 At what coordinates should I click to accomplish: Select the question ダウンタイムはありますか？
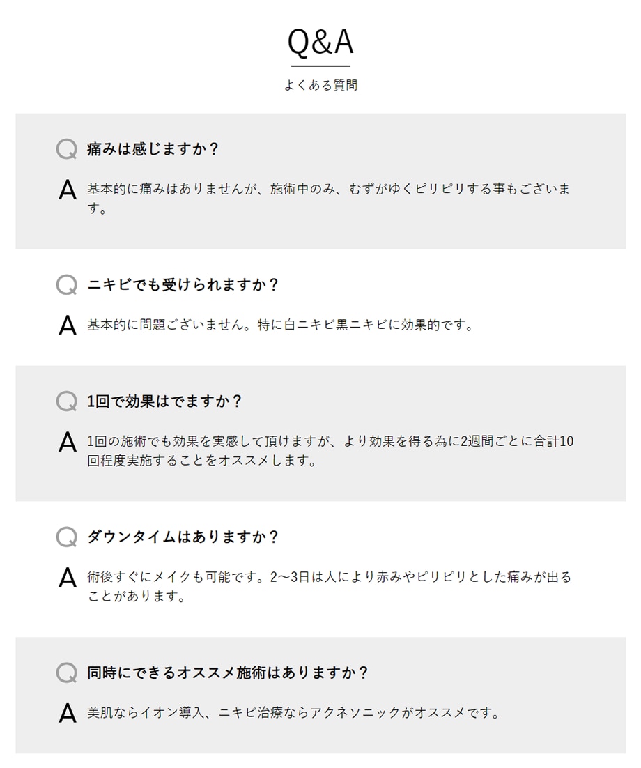(183, 537)
